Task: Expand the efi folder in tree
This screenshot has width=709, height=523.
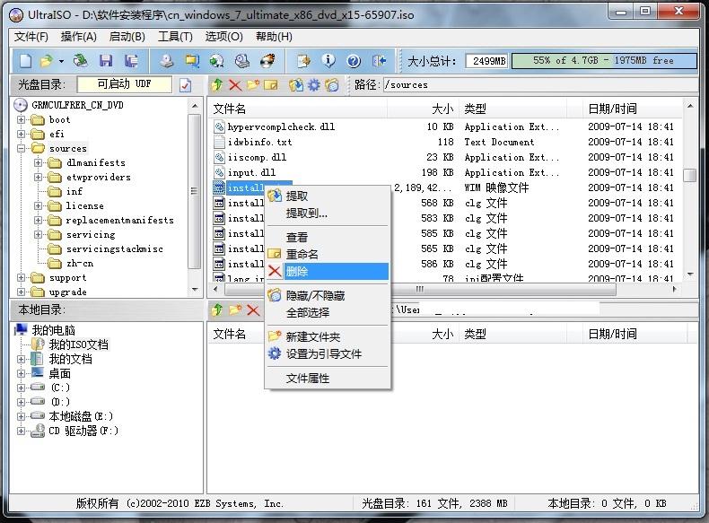Action: click(x=22, y=135)
